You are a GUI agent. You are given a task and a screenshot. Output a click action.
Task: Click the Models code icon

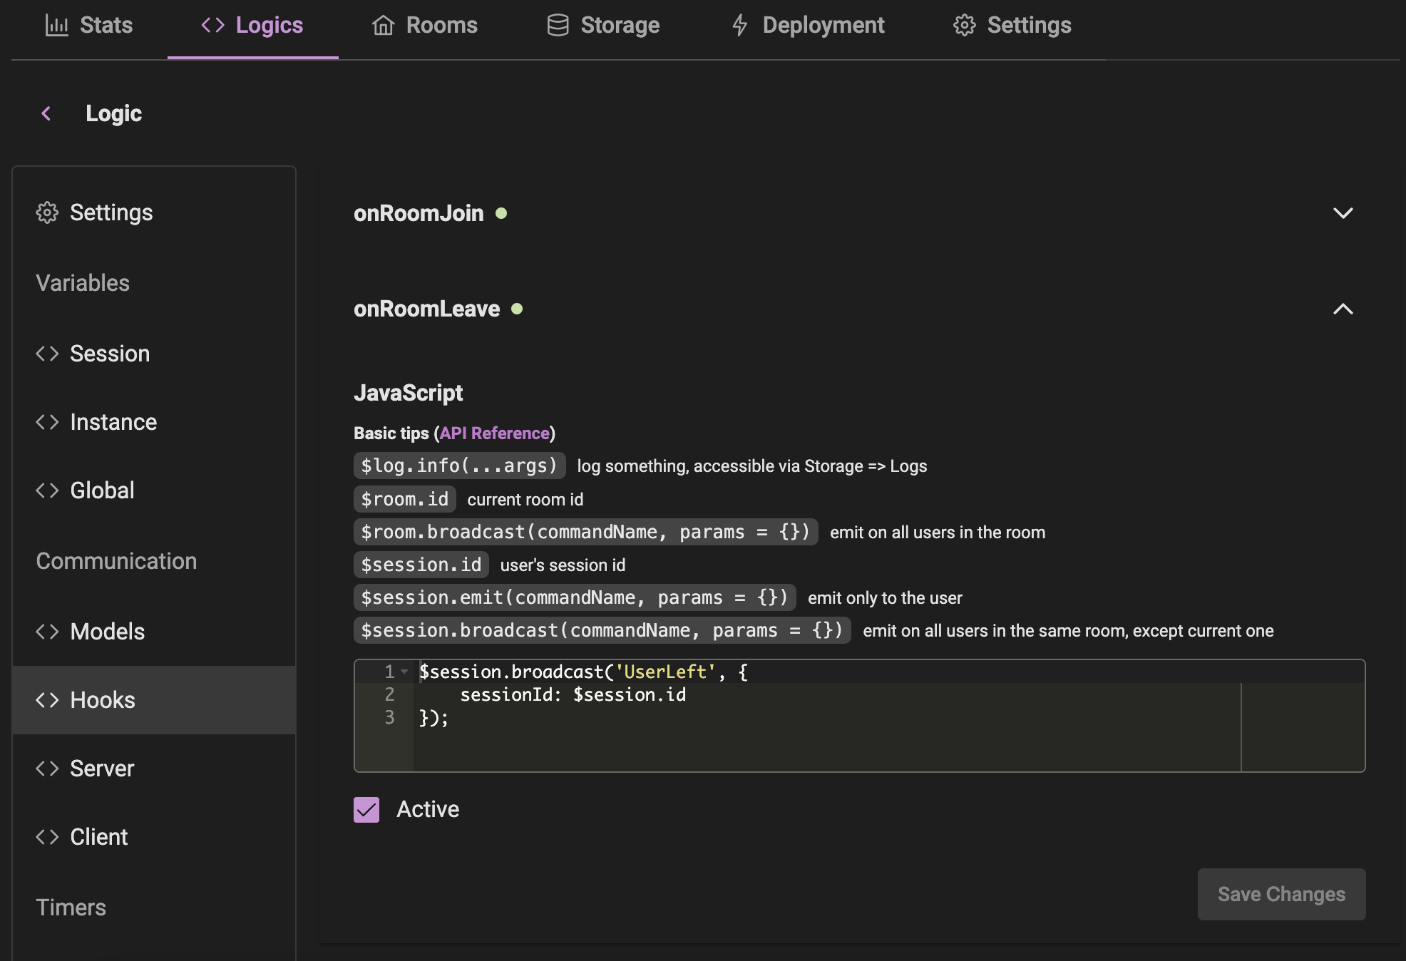click(x=47, y=632)
